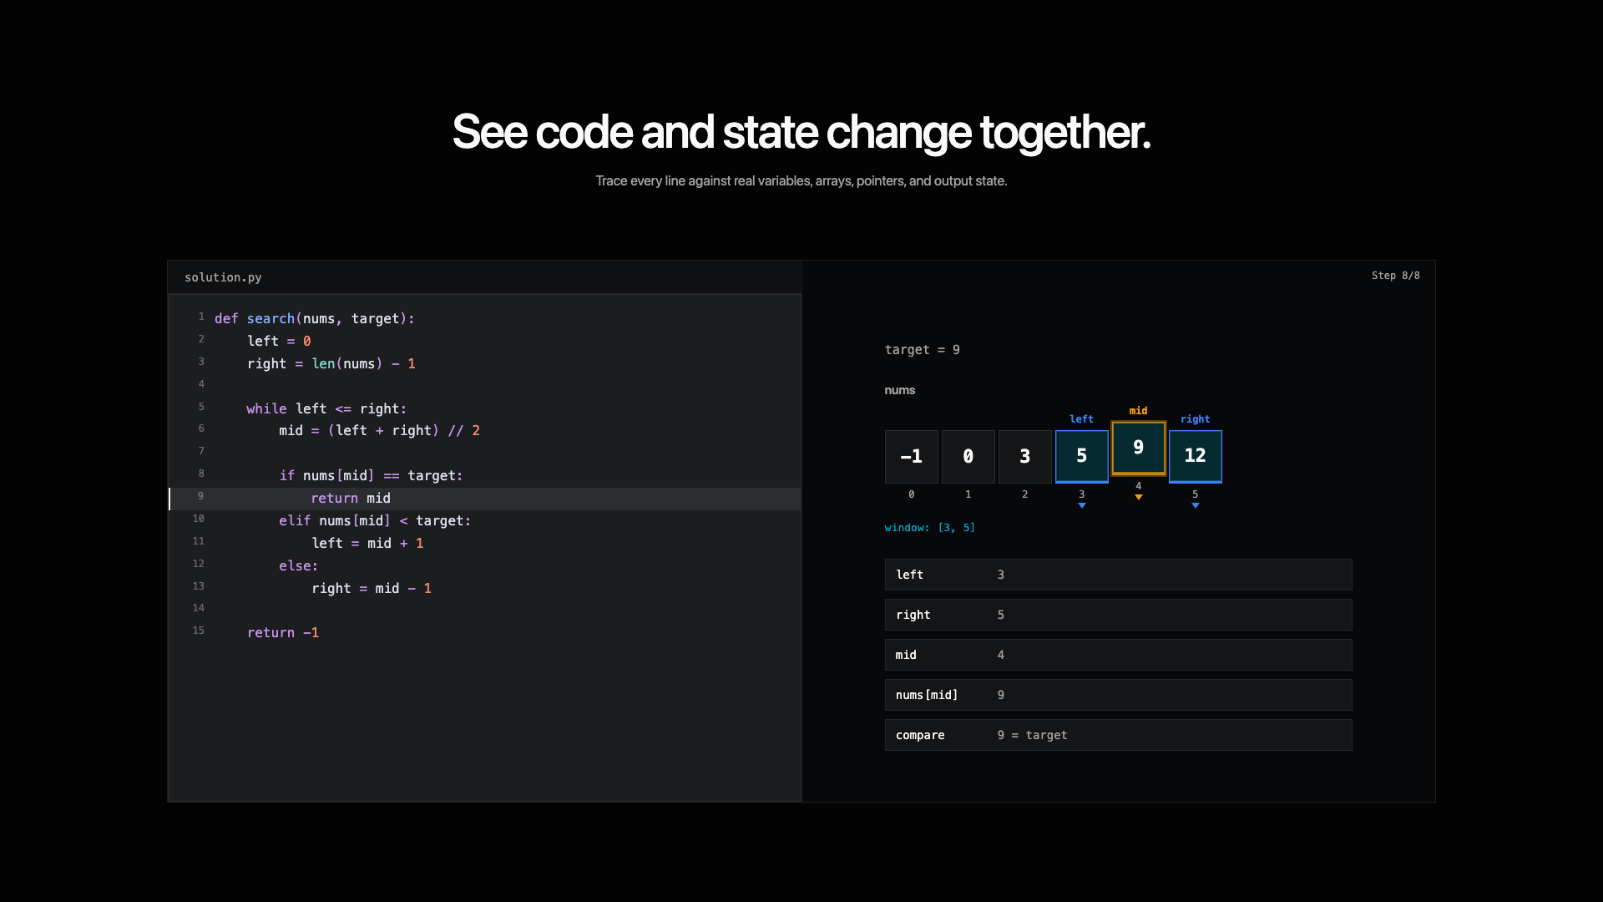Image resolution: width=1603 pixels, height=902 pixels.
Task: Select the nums[mid] value row
Action: tap(1118, 694)
